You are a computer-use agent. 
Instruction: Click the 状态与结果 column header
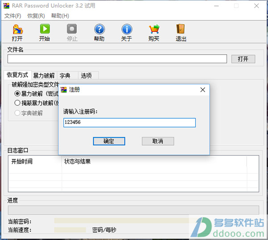(154, 161)
